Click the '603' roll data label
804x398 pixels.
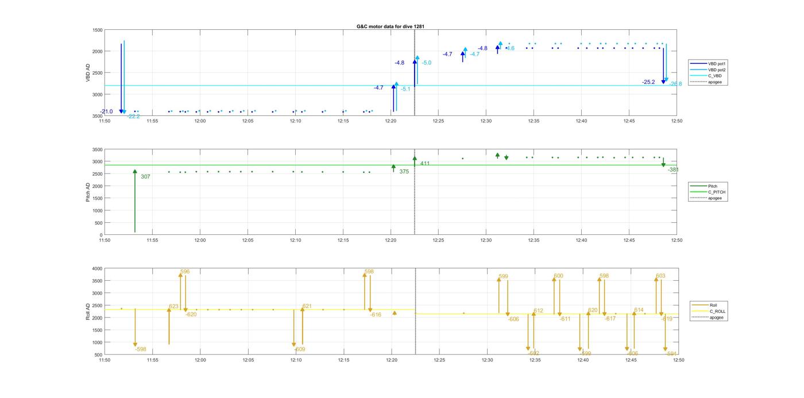pos(660,276)
